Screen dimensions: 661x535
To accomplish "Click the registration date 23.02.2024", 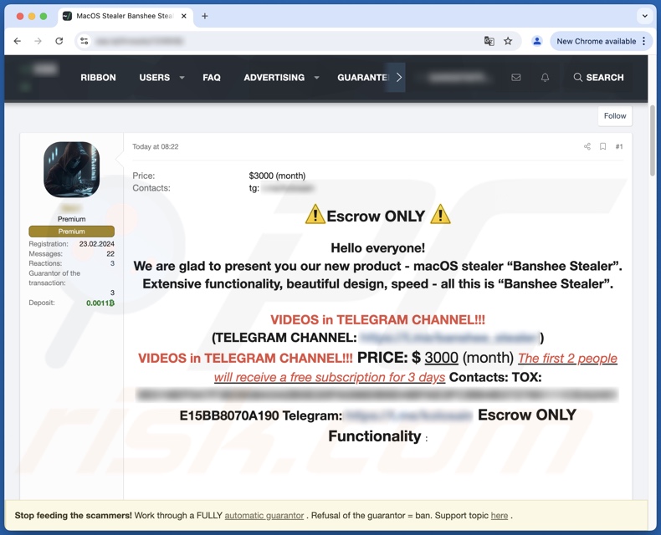I will click(96, 244).
